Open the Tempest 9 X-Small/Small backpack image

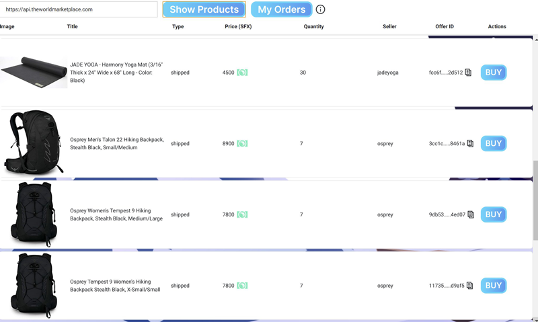click(34, 285)
